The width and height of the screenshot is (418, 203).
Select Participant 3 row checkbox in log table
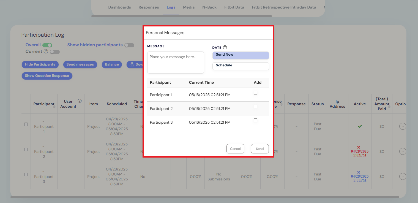tap(26, 174)
